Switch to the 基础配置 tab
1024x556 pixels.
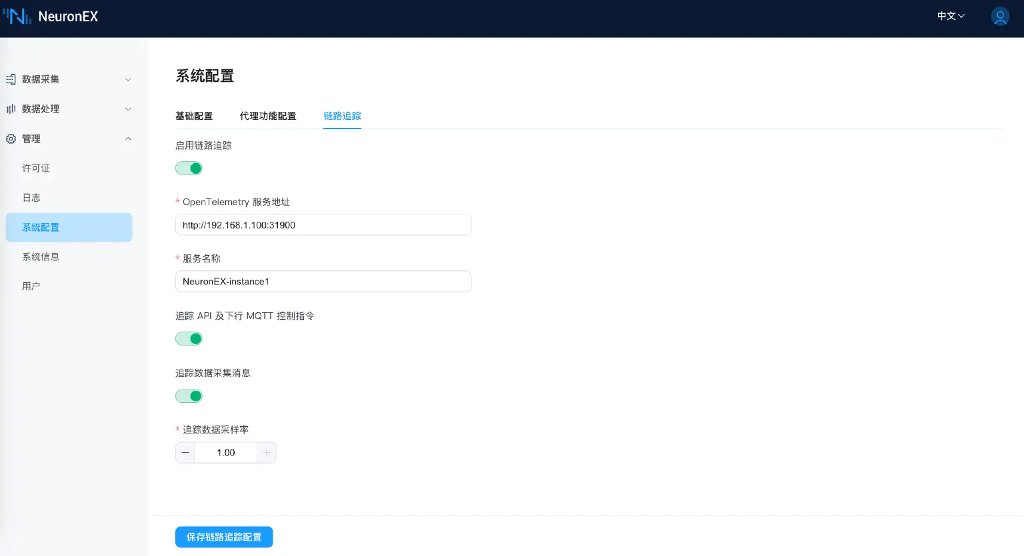194,116
